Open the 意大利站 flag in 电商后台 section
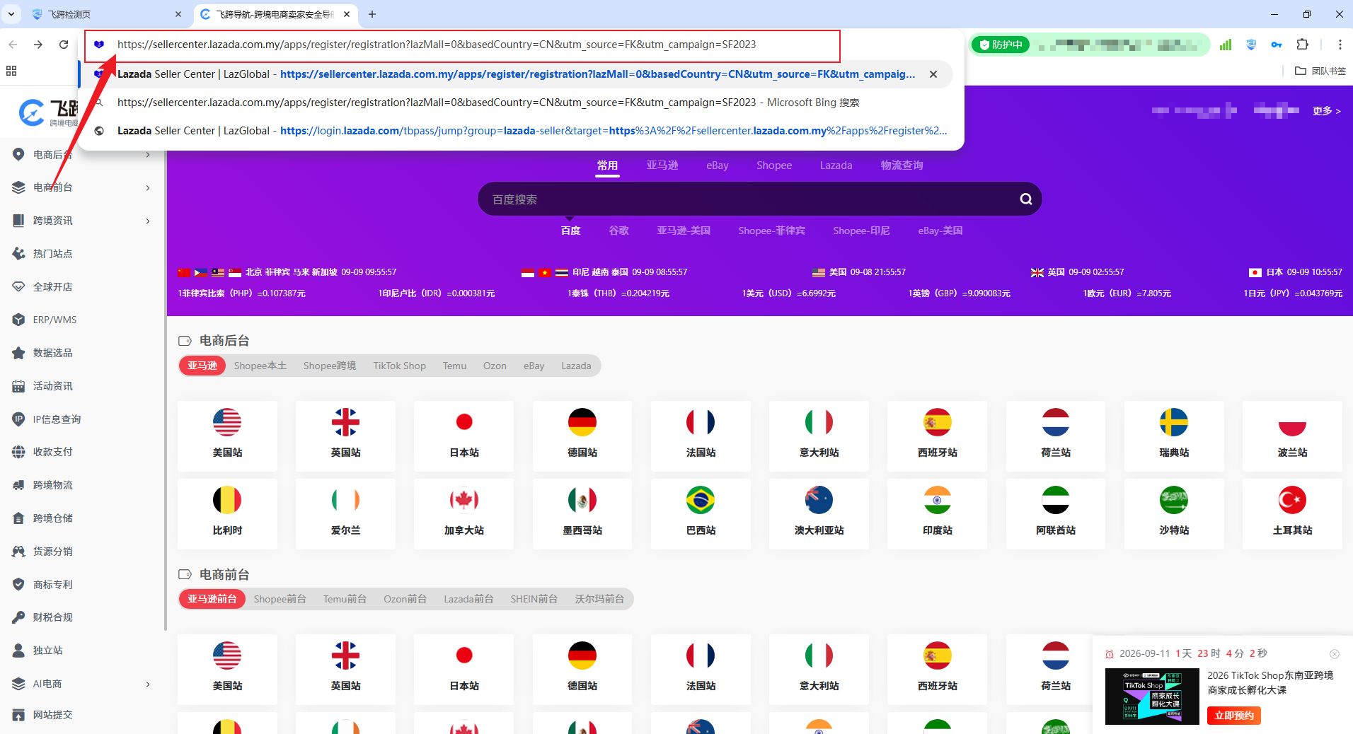The image size is (1353, 734). click(819, 422)
